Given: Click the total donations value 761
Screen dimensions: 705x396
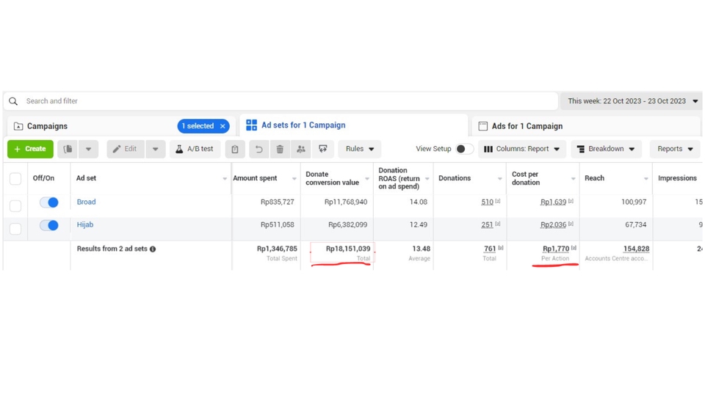Looking at the screenshot, I should 490,249.
